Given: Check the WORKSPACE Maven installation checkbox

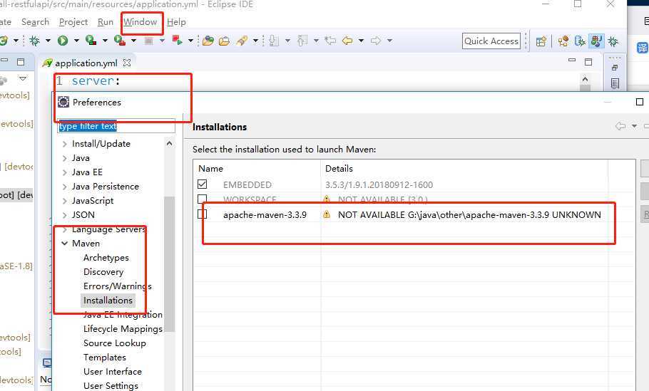Looking at the screenshot, I should 202,199.
